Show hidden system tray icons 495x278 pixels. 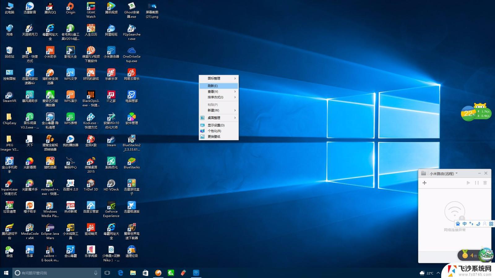(x=438, y=273)
